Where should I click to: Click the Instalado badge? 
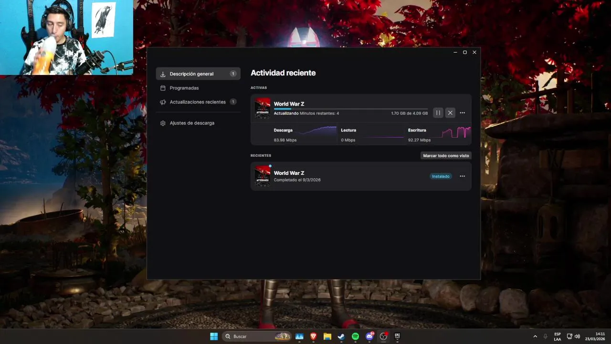click(x=441, y=176)
